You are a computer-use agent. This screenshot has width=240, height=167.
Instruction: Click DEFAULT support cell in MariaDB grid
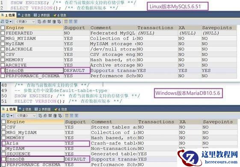(x=77, y=159)
